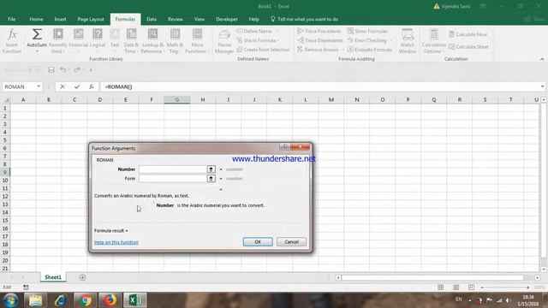Click the Undo icon

[63, 70]
